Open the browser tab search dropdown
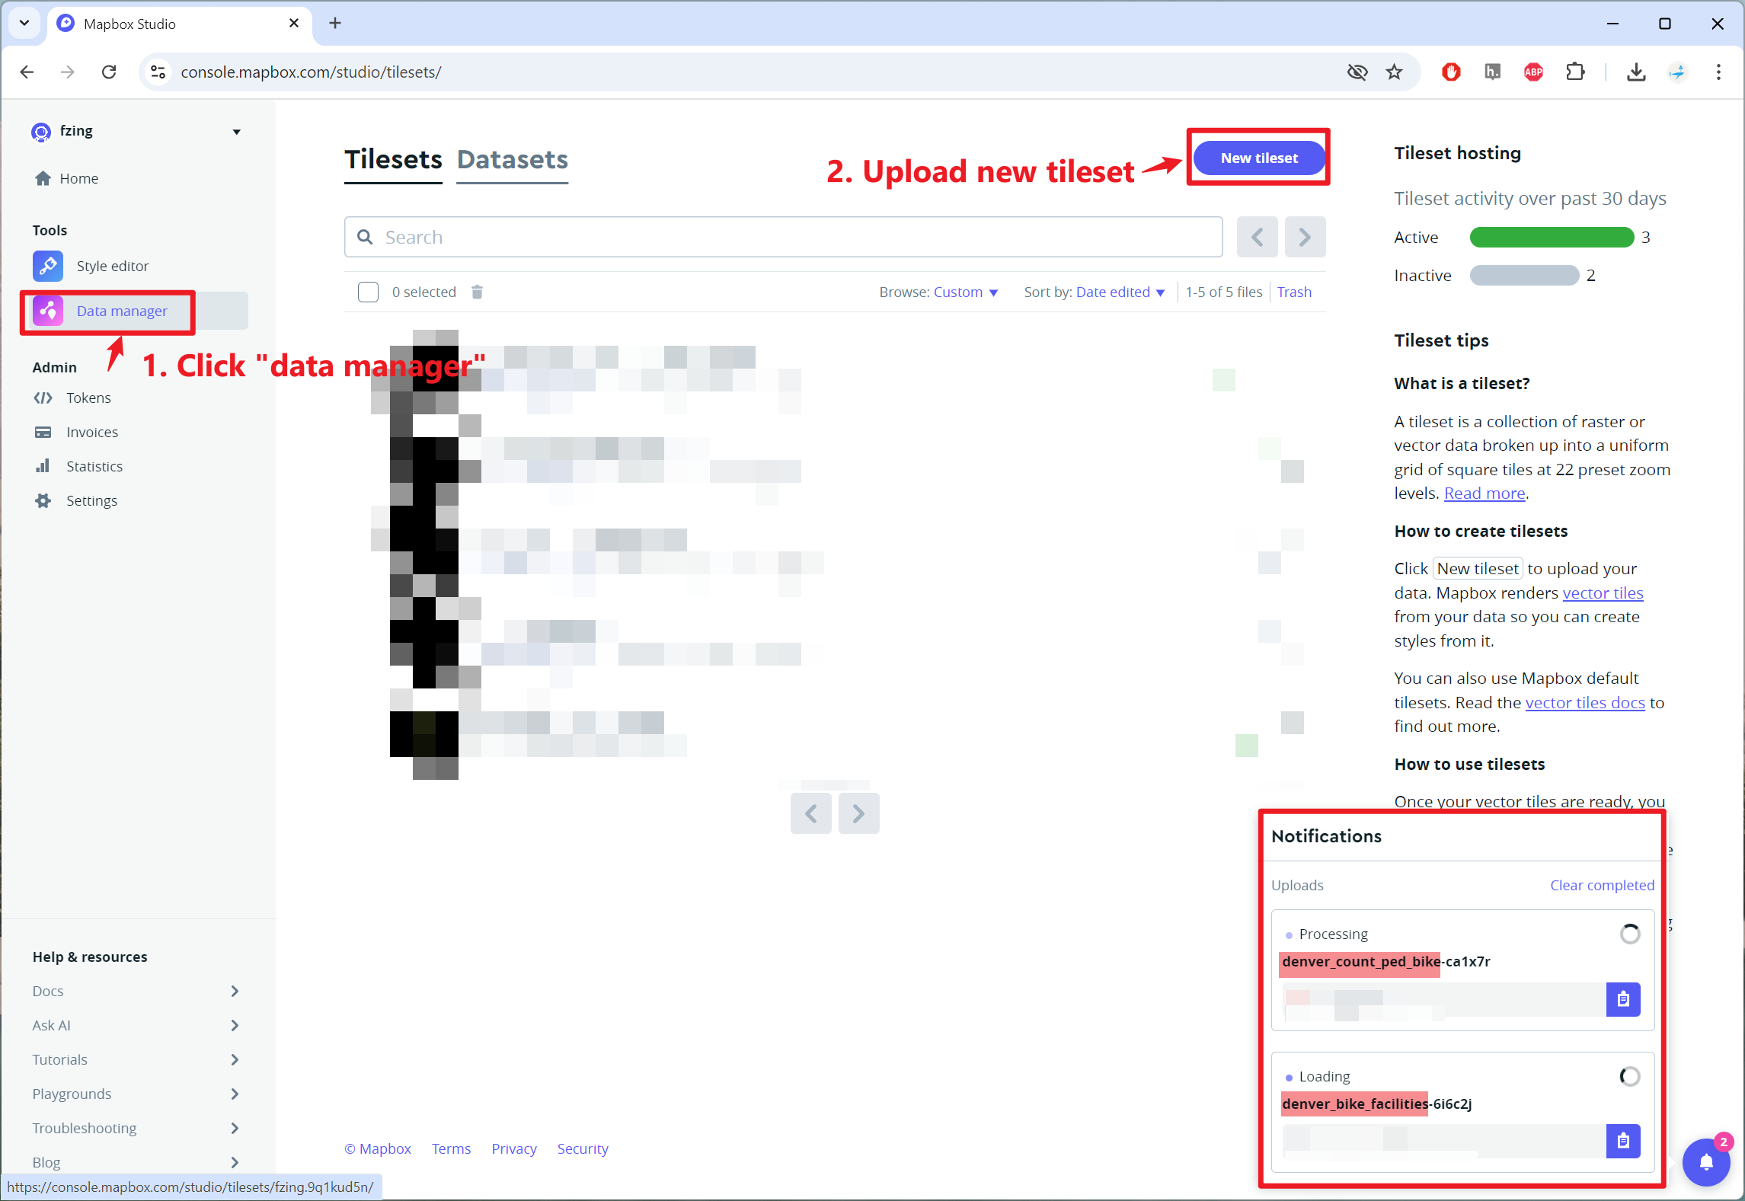 (24, 23)
